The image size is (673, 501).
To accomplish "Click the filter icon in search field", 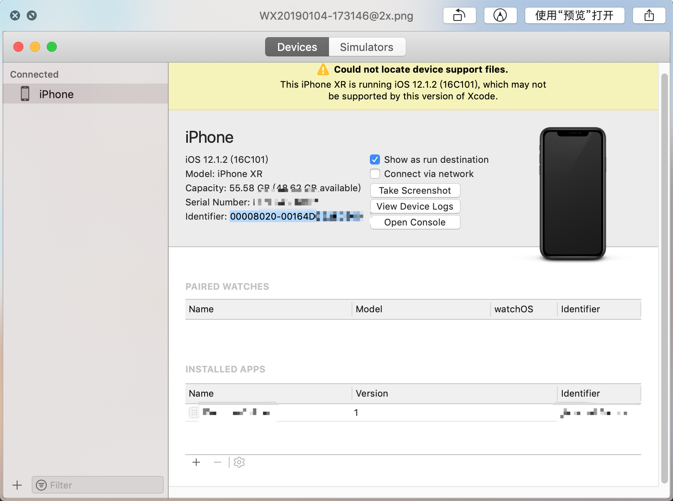I will click(x=41, y=485).
